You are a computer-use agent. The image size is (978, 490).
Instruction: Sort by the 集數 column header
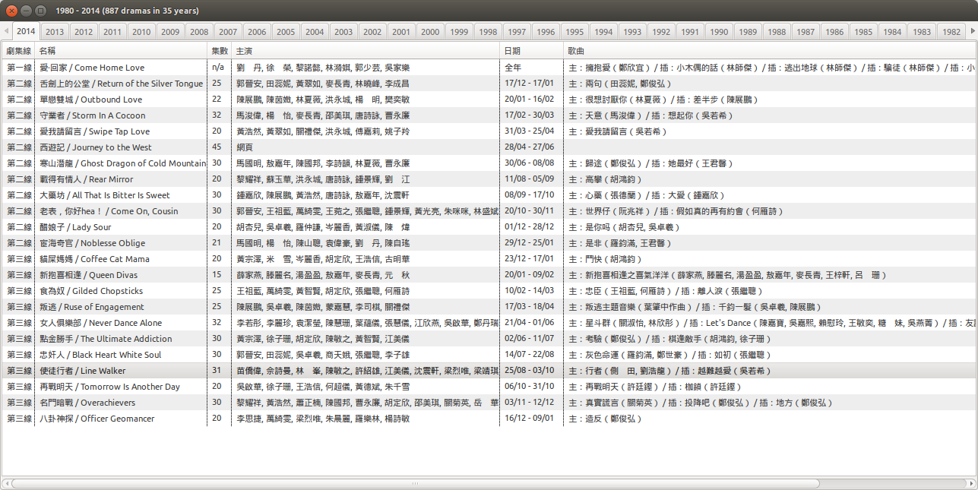[220, 50]
